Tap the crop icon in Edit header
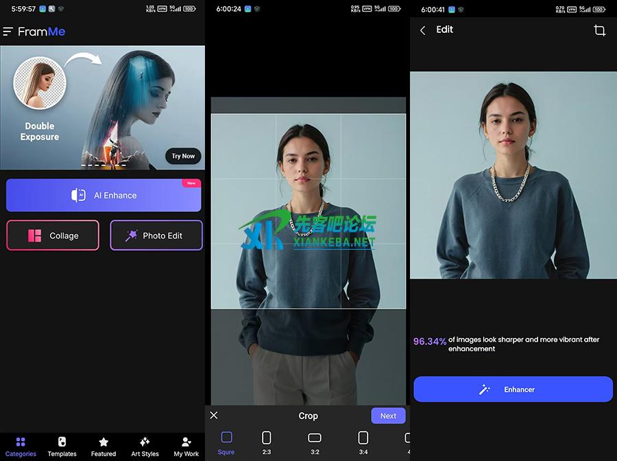The image size is (617, 461). [599, 30]
